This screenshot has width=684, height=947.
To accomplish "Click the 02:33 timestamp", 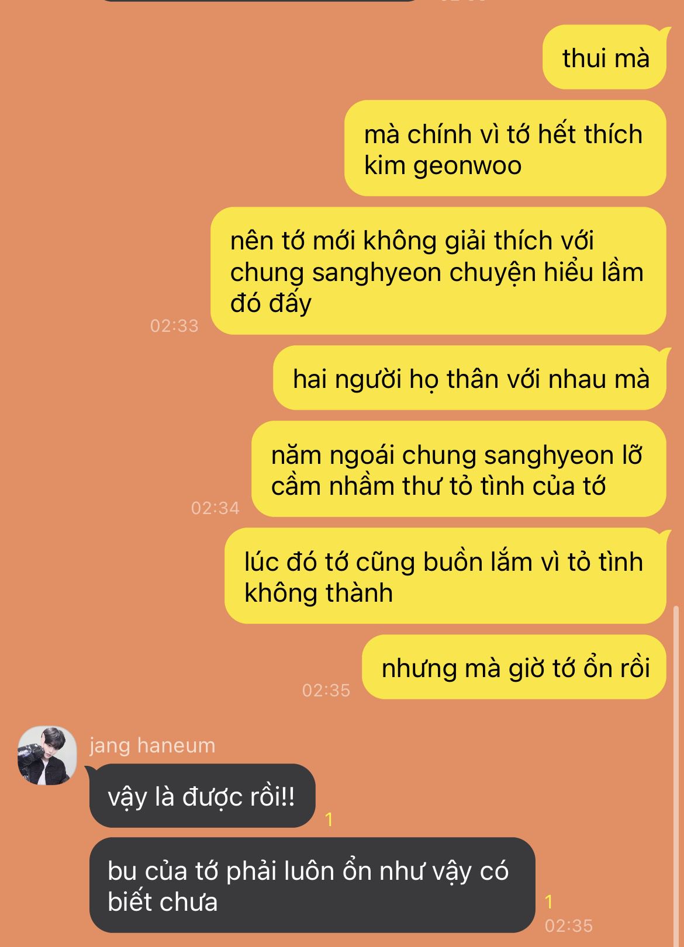I will coord(174,325).
